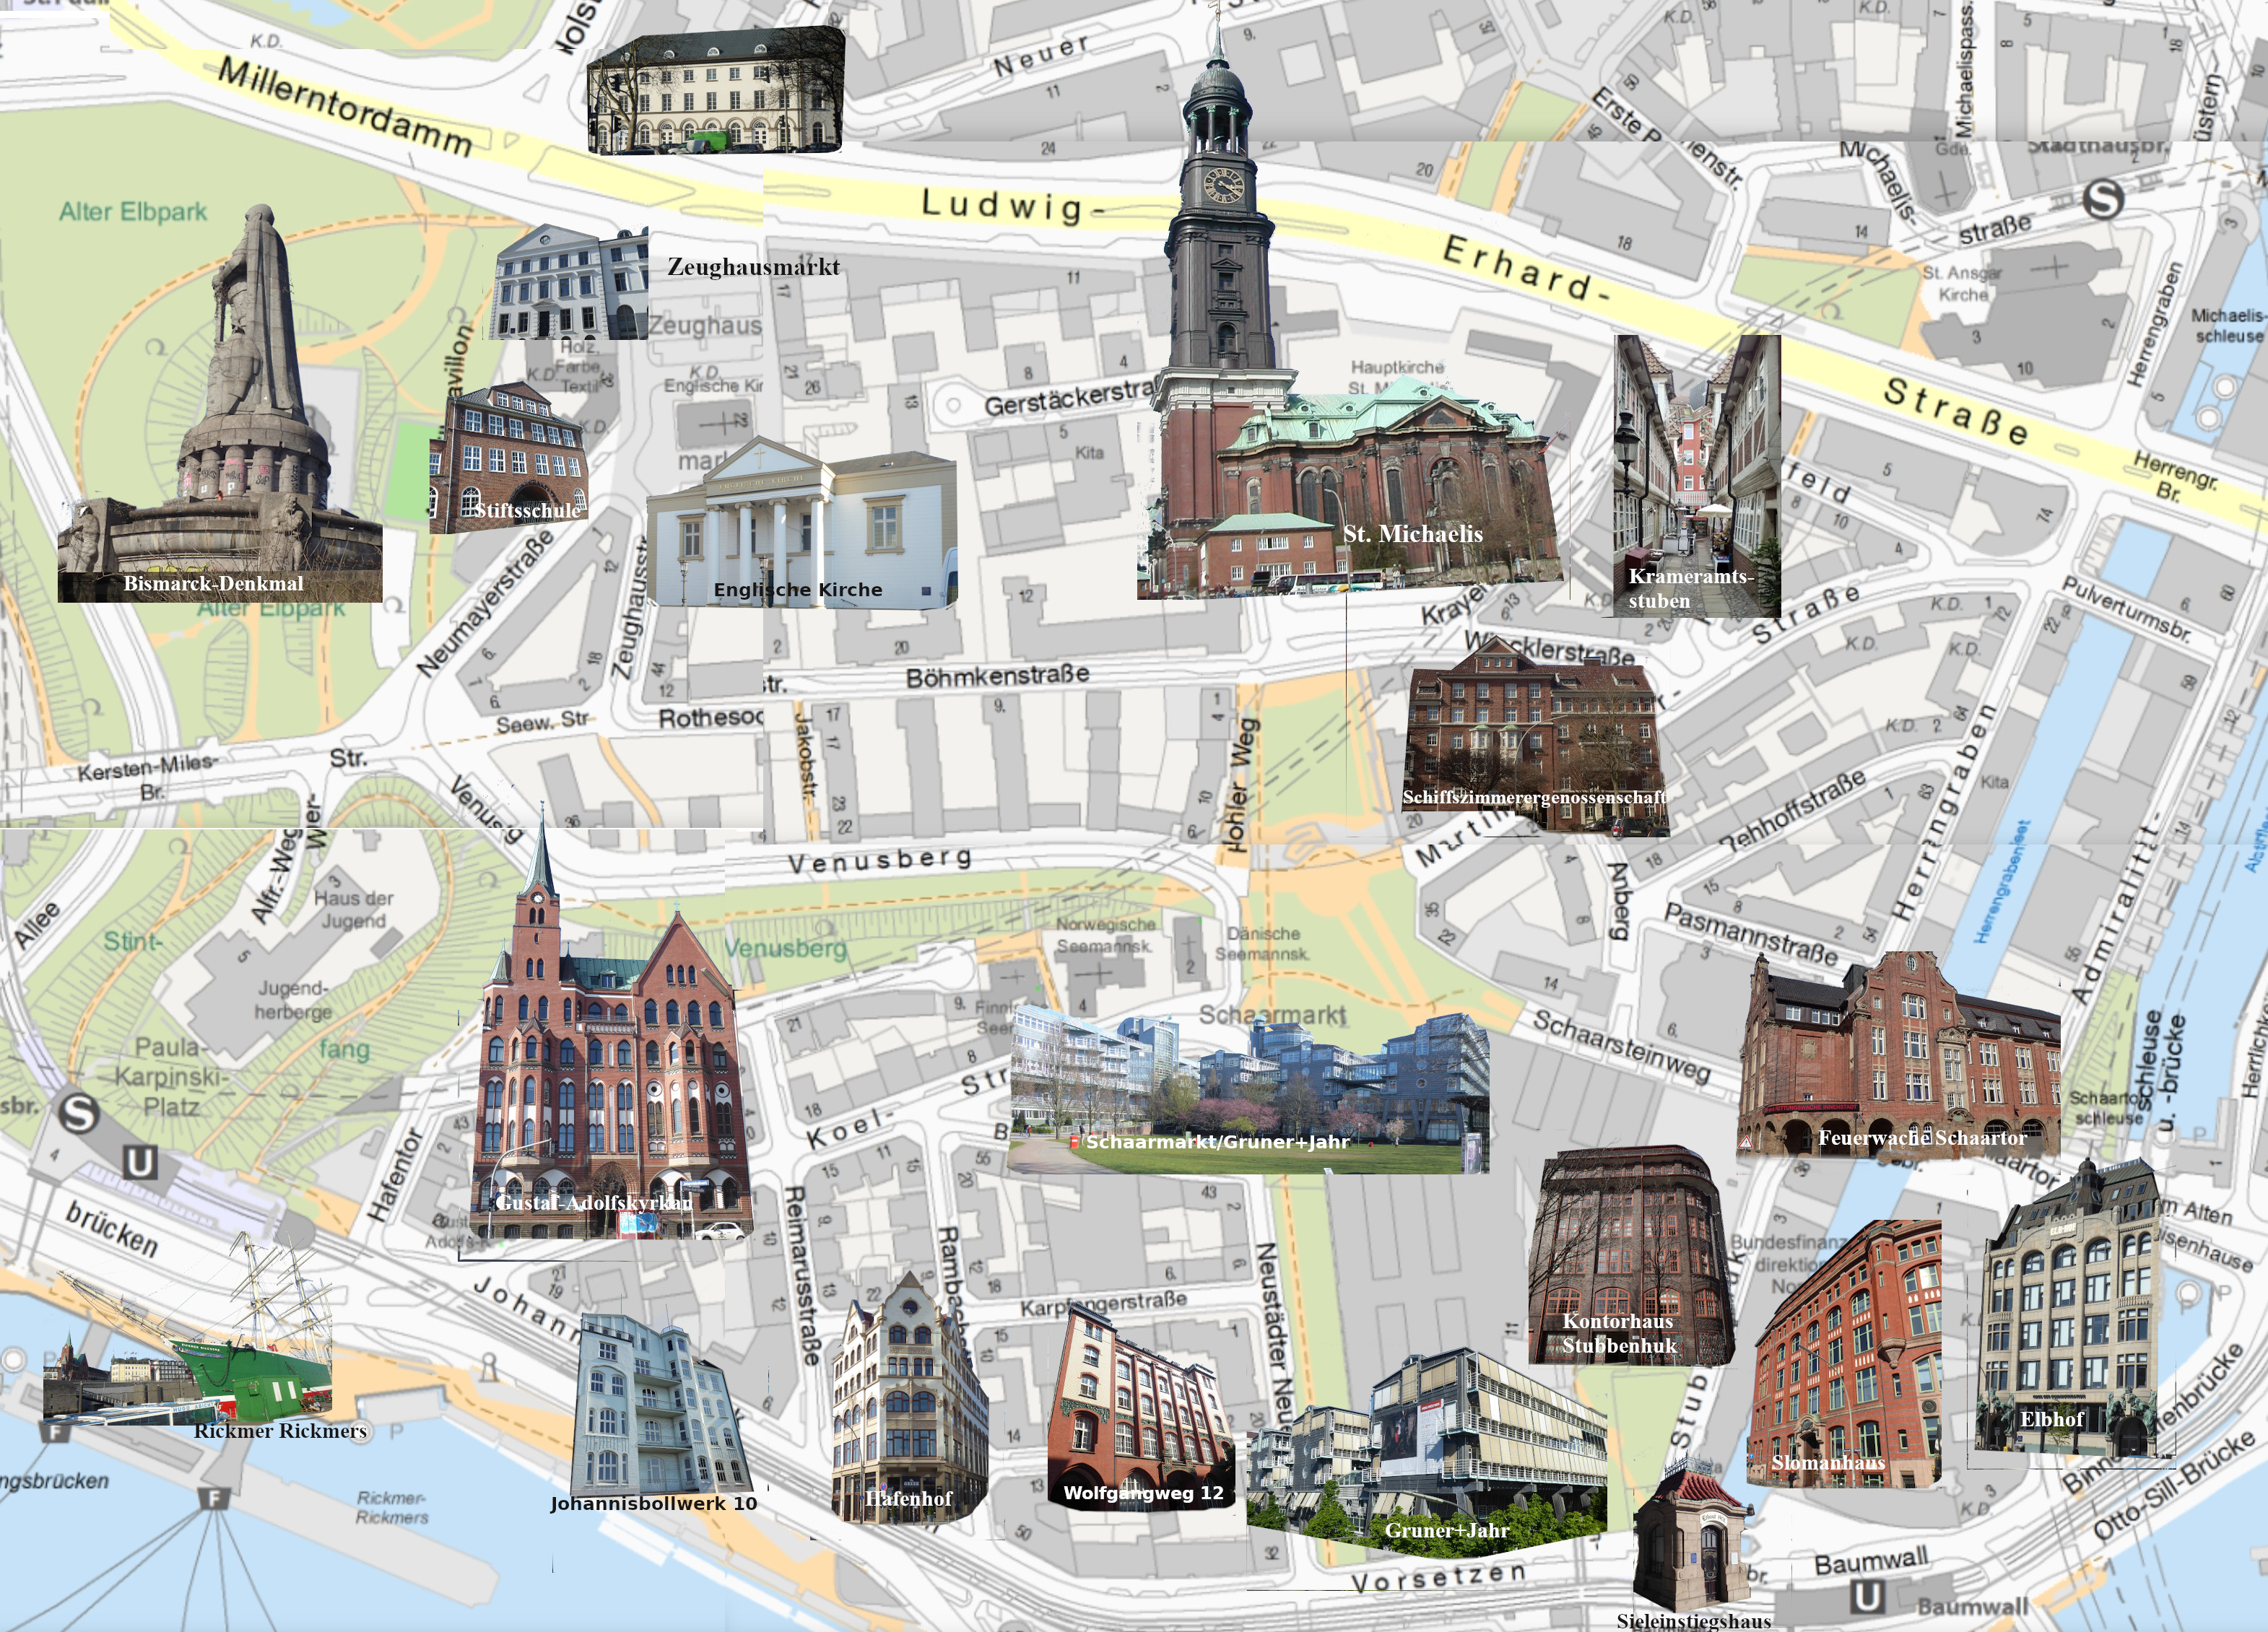This screenshot has height=1632, width=2268.
Task: Click the Schaarsteinweg street label
Action: click(x=1622, y=1047)
